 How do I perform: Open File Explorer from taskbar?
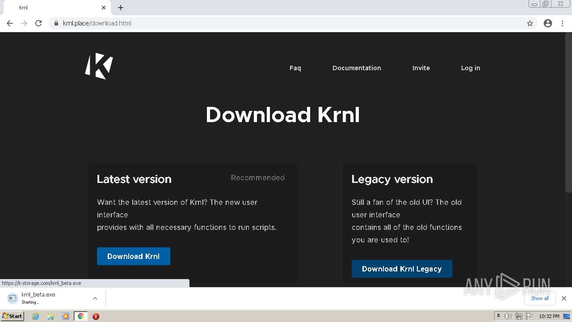[x=50, y=316]
